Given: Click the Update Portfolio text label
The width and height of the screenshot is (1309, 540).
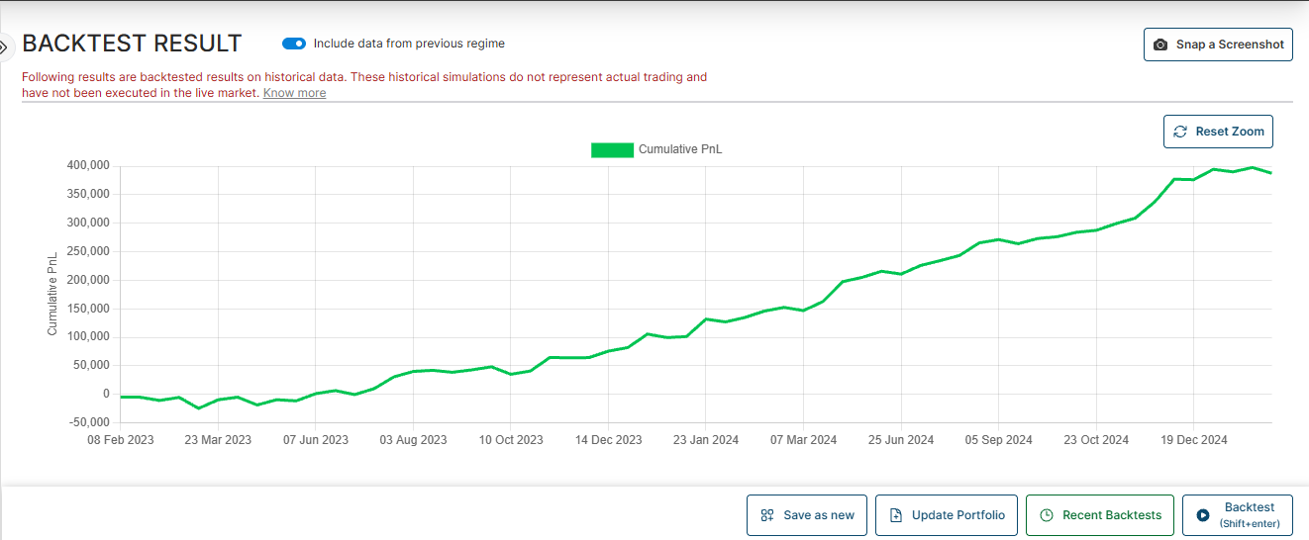Looking at the screenshot, I should [x=957, y=515].
